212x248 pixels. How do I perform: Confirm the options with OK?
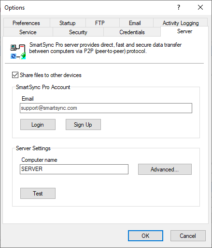(x=145, y=236)
